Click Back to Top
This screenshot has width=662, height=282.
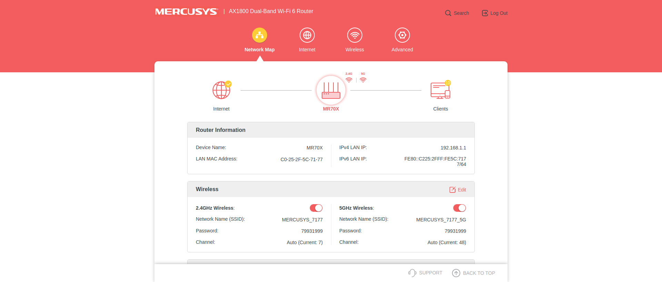point(473,273)
